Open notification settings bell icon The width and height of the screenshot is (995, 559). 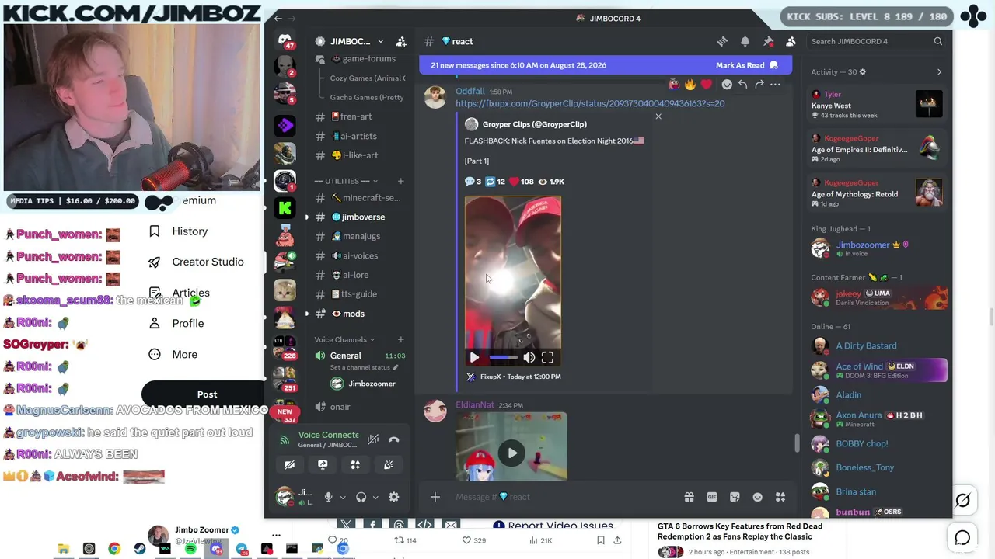coord(745,41)
